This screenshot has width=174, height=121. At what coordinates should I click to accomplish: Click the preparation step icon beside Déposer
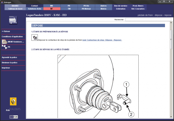(35, 39)
